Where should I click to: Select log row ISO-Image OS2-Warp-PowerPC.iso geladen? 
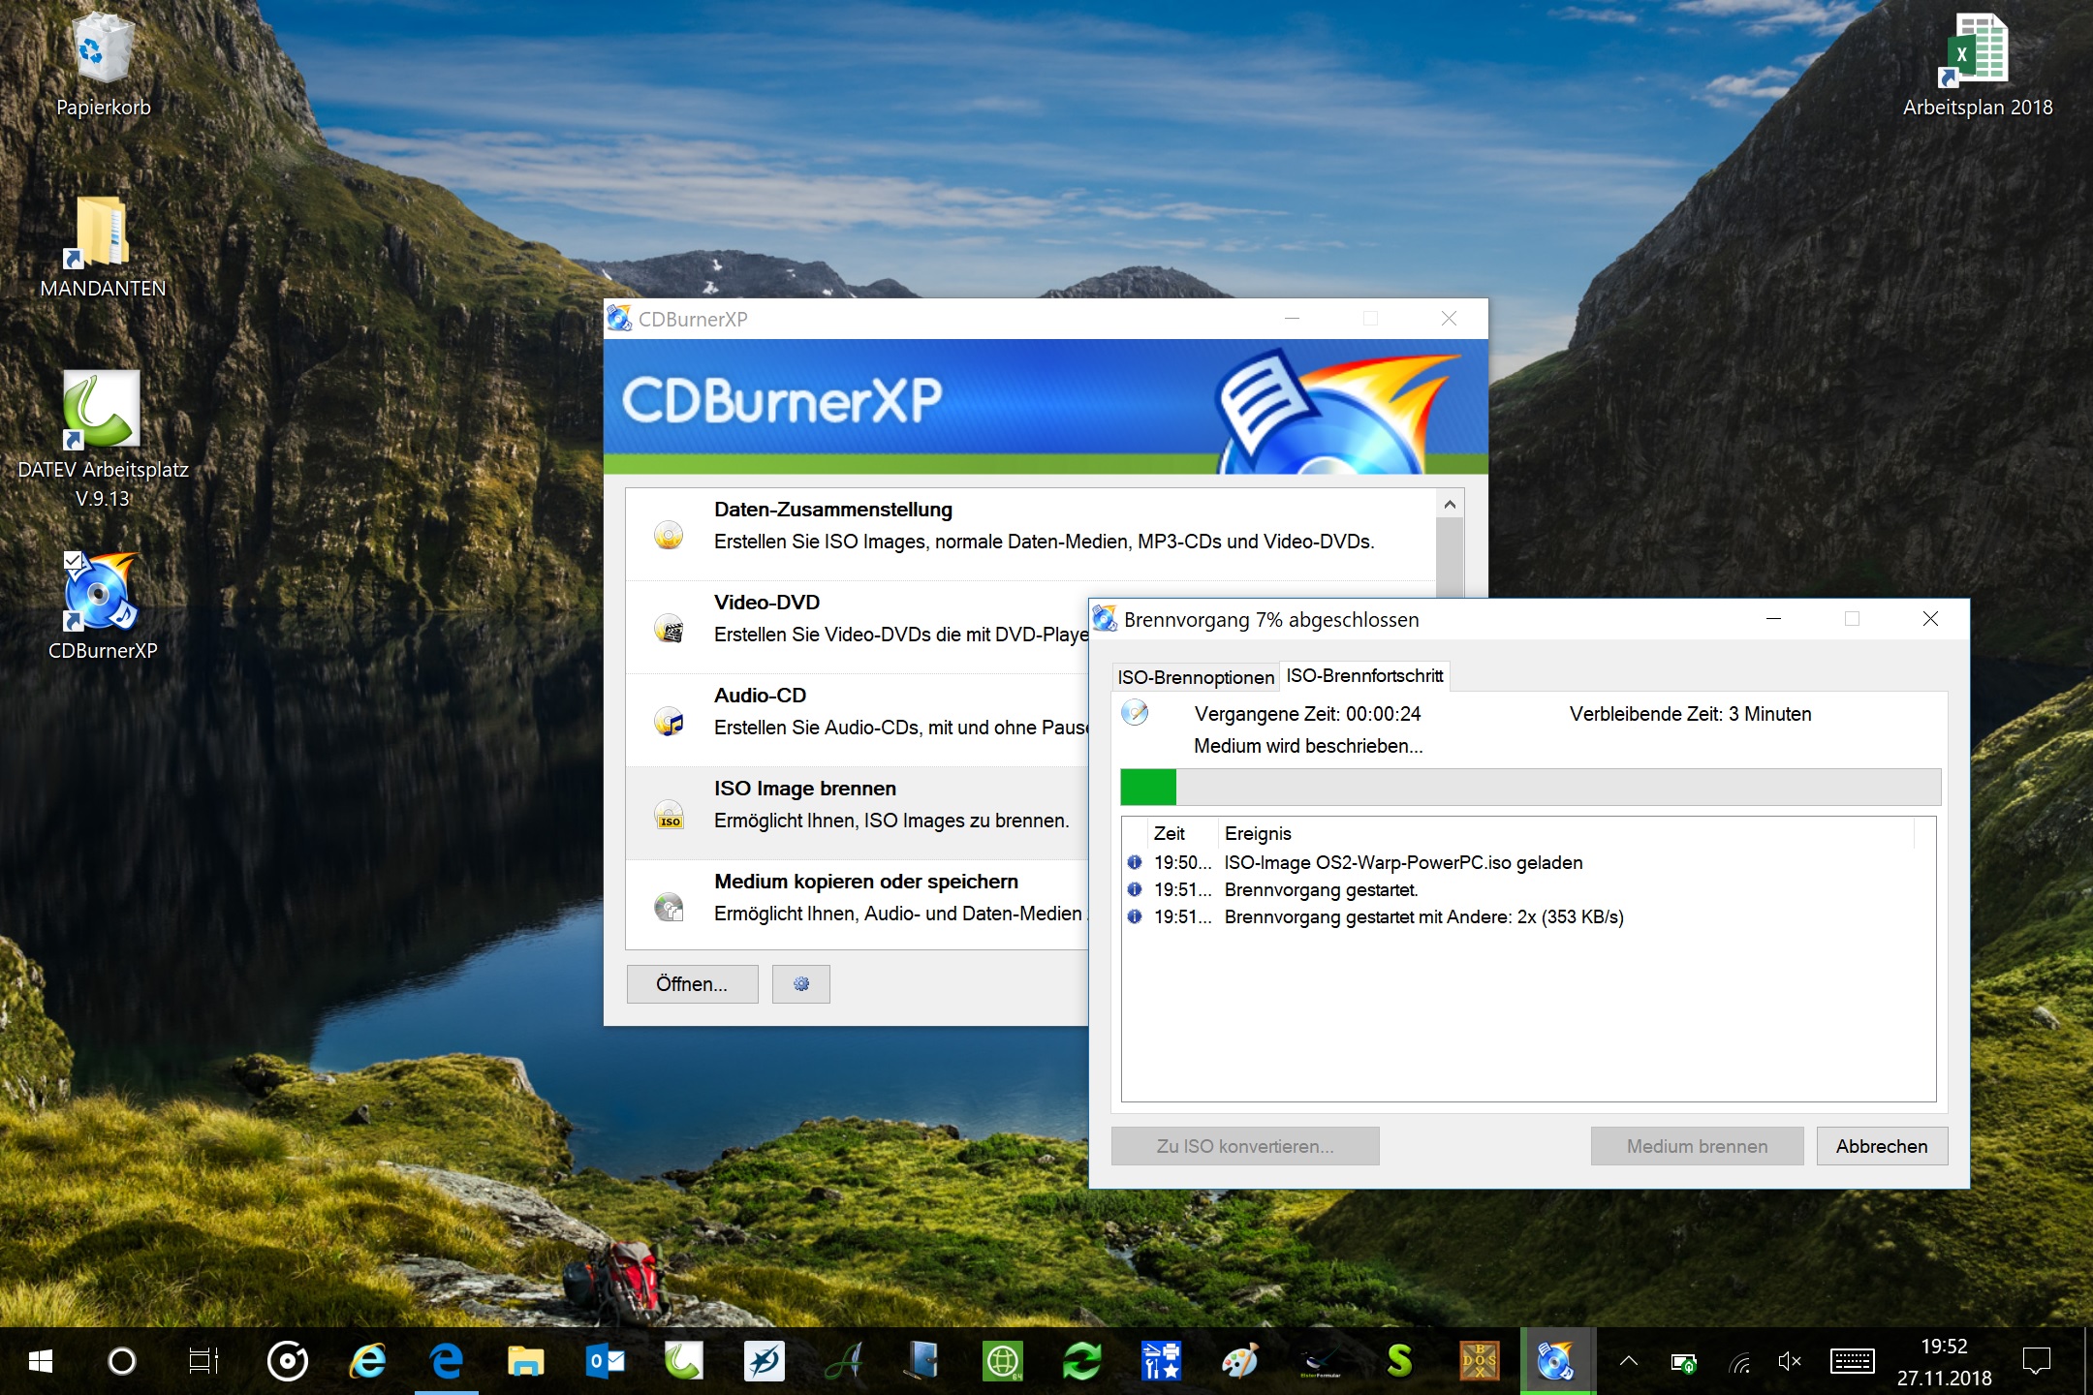[x=1528, y=862]
